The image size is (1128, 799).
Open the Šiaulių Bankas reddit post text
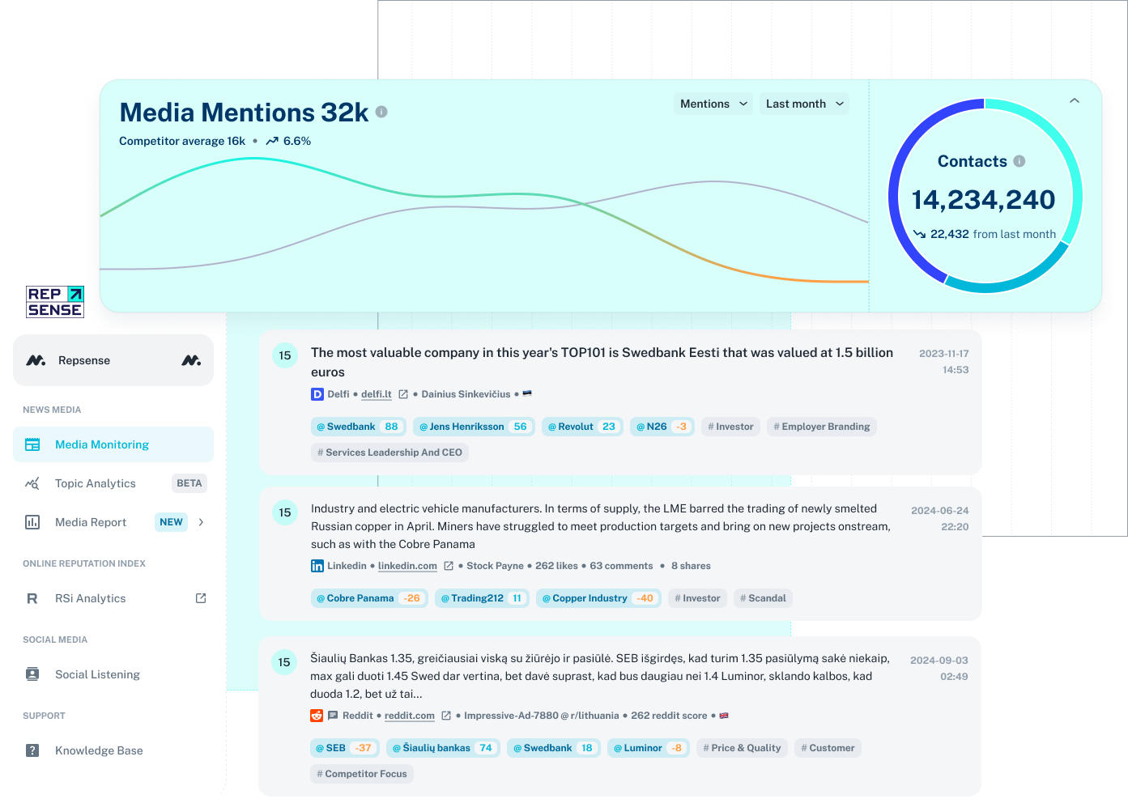coord(600,676)
